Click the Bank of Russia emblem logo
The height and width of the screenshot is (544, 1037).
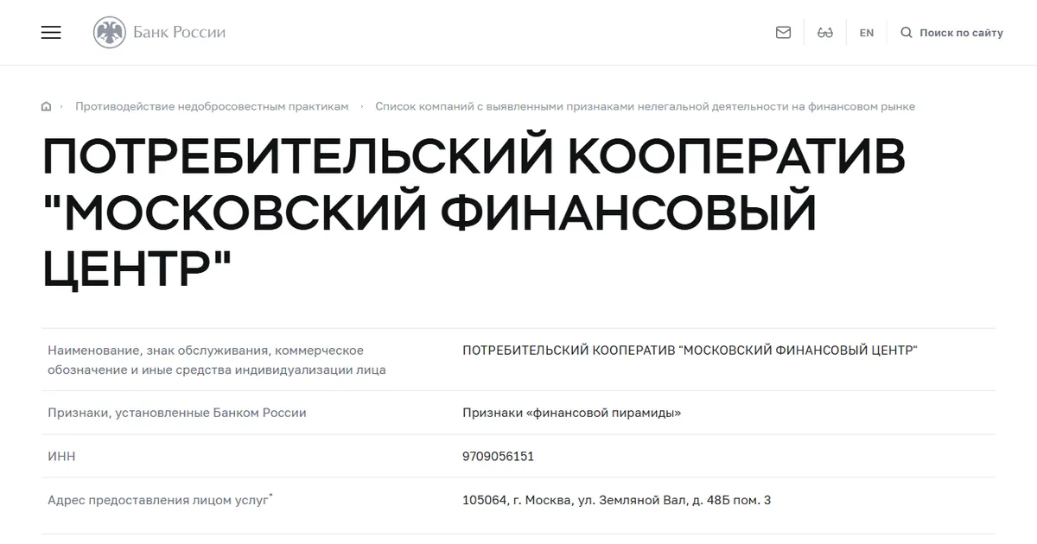[x=109, y=33]
